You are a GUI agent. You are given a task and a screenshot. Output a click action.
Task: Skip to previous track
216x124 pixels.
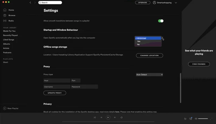click(x=102, y=118)
